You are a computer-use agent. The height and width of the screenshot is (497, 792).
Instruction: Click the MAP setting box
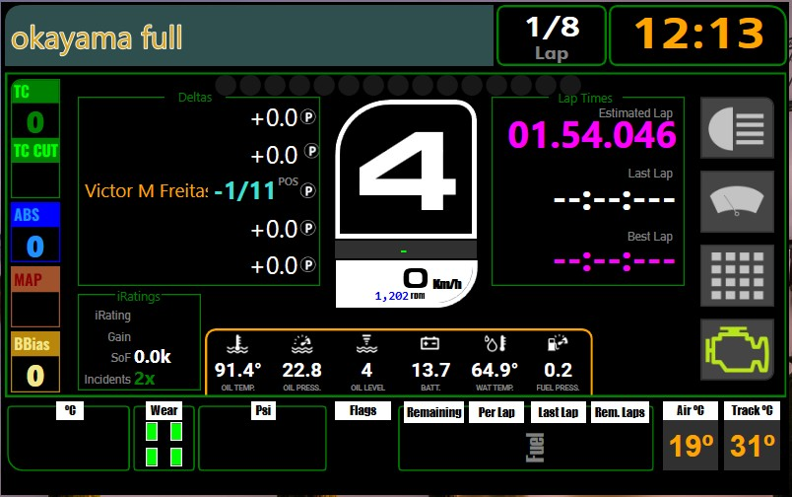click(x=35, y=297)
